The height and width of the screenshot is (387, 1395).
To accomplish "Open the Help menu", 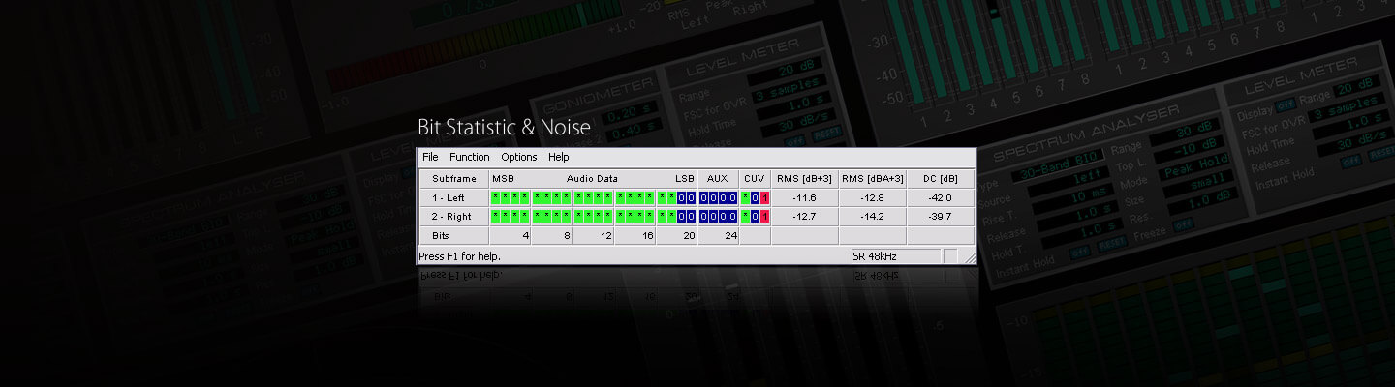I will (x=559, y=157).
